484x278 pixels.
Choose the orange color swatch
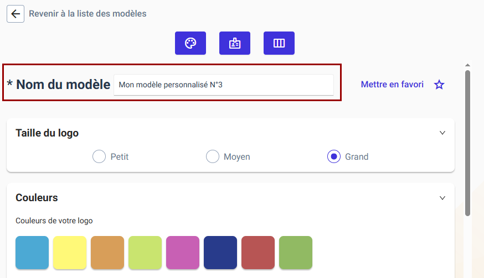(x=107, y=253)
